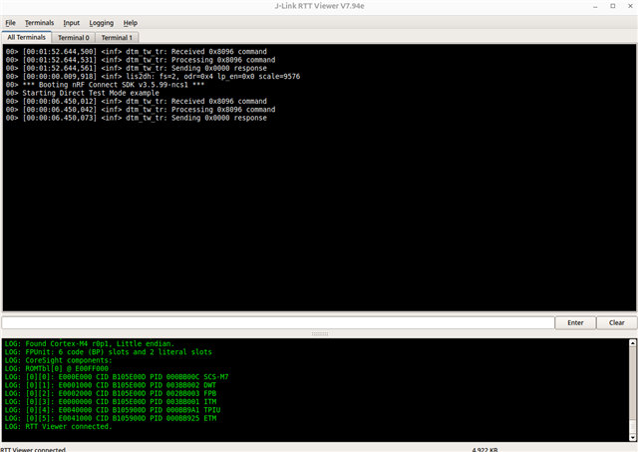This screenshot has height=452, width=638.
Task: Click the log panel scroll up arrow
Action: 632,343
